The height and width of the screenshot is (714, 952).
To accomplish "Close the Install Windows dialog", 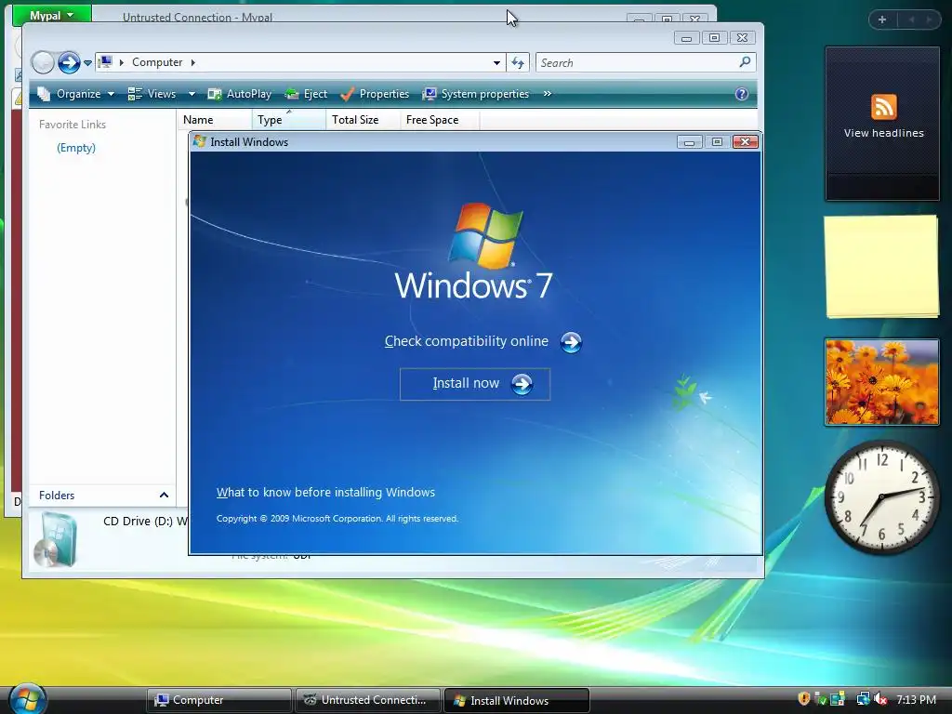I will pyautogui.click(x=745, y=141).
